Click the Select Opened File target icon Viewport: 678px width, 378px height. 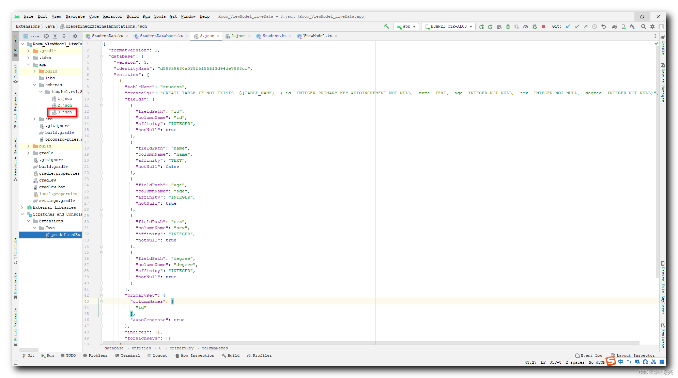coord(46,36)
